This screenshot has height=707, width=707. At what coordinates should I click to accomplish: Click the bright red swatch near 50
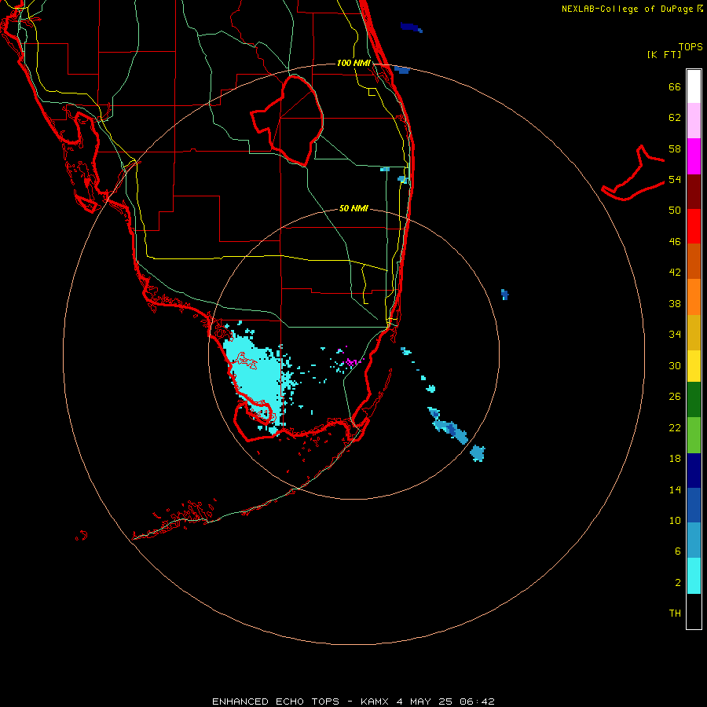point(694,226)
